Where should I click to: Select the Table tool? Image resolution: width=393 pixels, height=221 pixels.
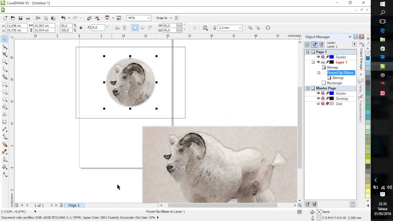4,122
